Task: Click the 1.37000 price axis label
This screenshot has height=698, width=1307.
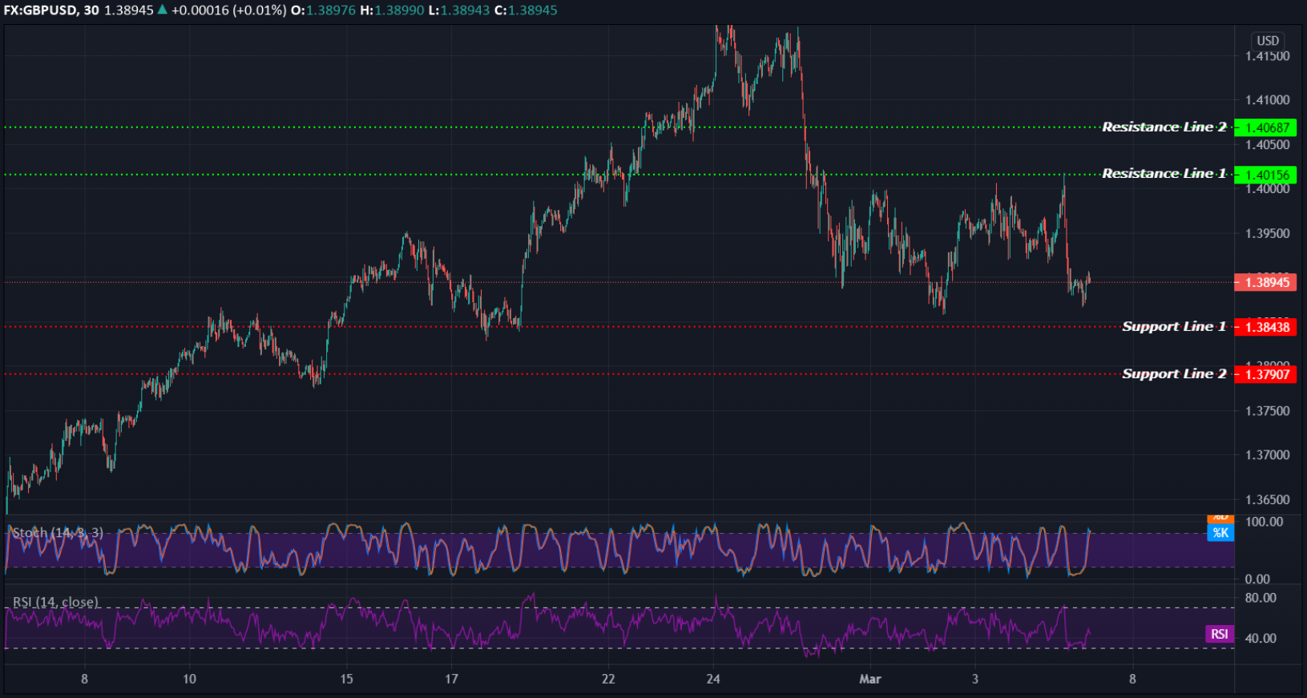Action: click(x=1267, y=454)
